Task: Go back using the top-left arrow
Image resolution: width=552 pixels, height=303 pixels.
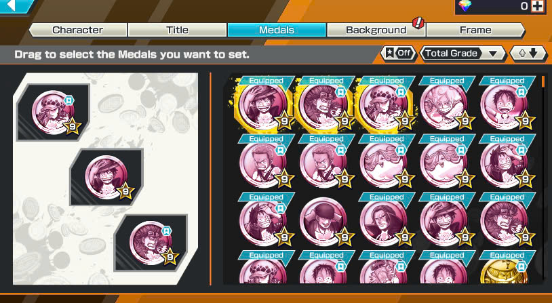Action: [x=12, y=5]
